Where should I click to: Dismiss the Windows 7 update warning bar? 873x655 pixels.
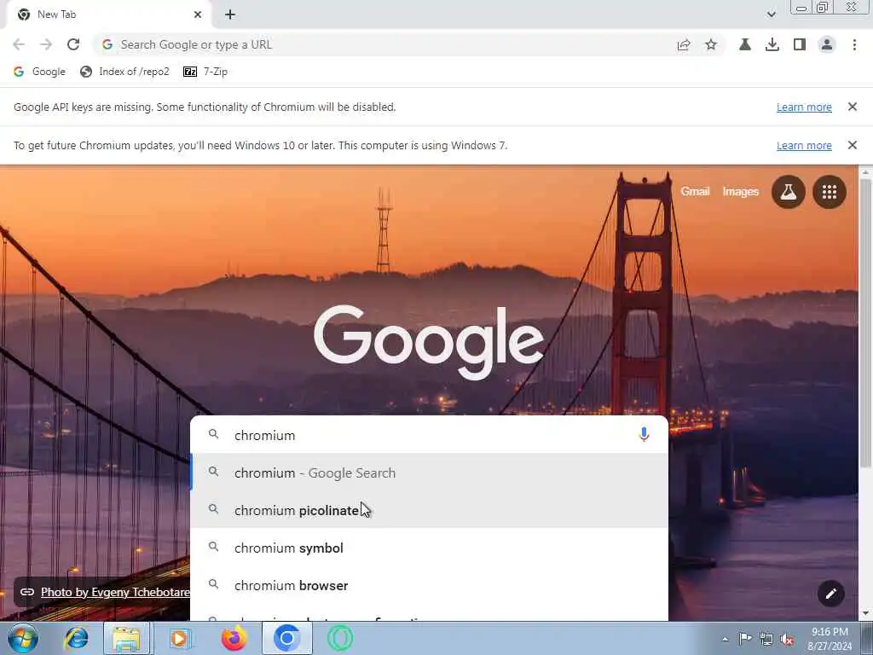pos(852,145)
